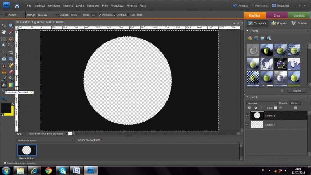Enable the Pattern checkbox

(7, 15)
